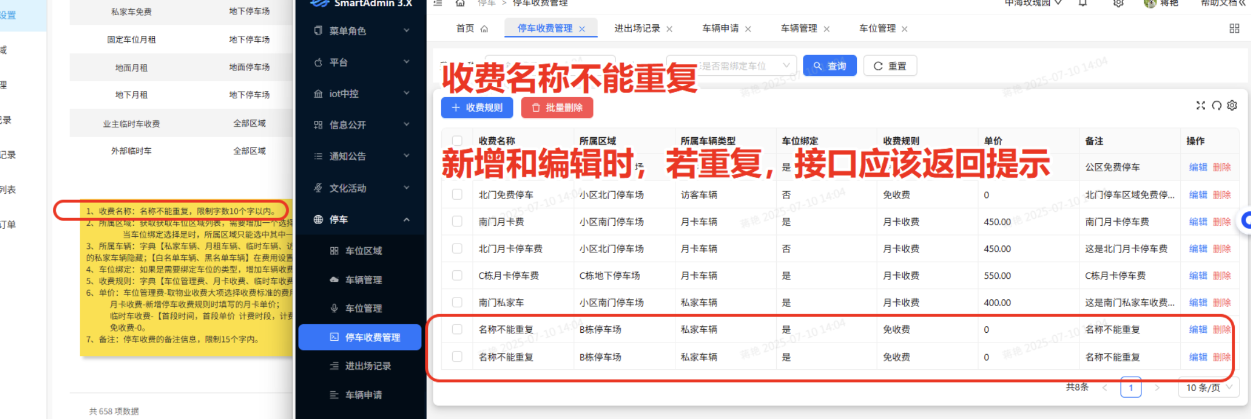Collapse the 停车 sidebar menu

tap(362, 219)
